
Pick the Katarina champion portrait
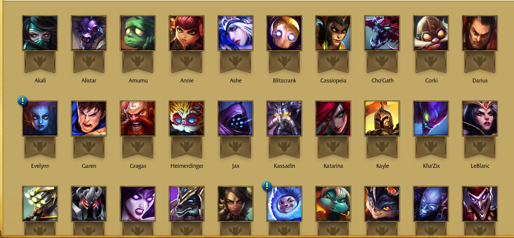coord(333,119)
